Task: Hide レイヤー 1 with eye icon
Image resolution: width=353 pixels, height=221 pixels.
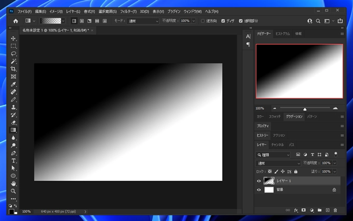Action: click(259, 181)
